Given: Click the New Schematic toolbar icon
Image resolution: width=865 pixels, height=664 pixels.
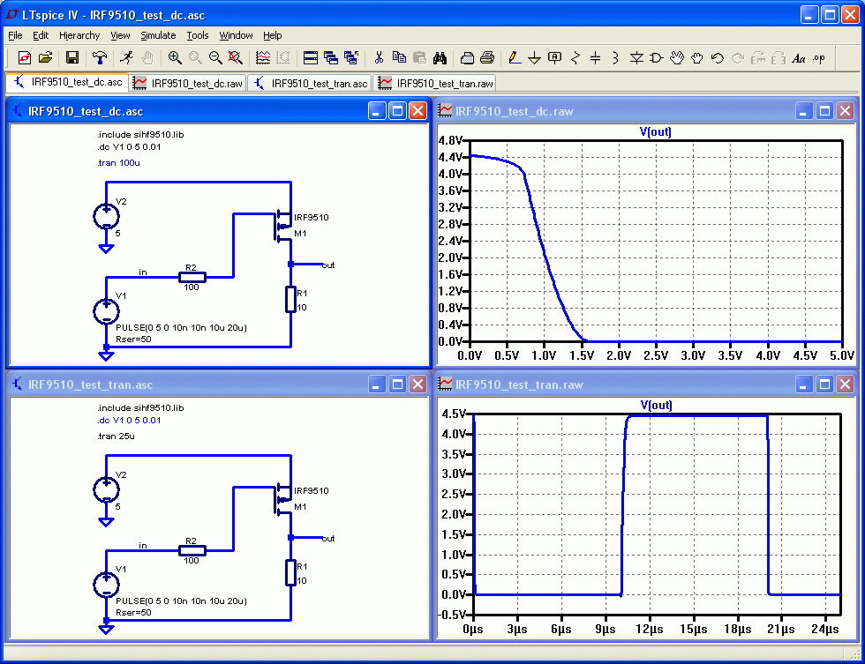Looking at the screenshot, I should click(x=25, y=57).
